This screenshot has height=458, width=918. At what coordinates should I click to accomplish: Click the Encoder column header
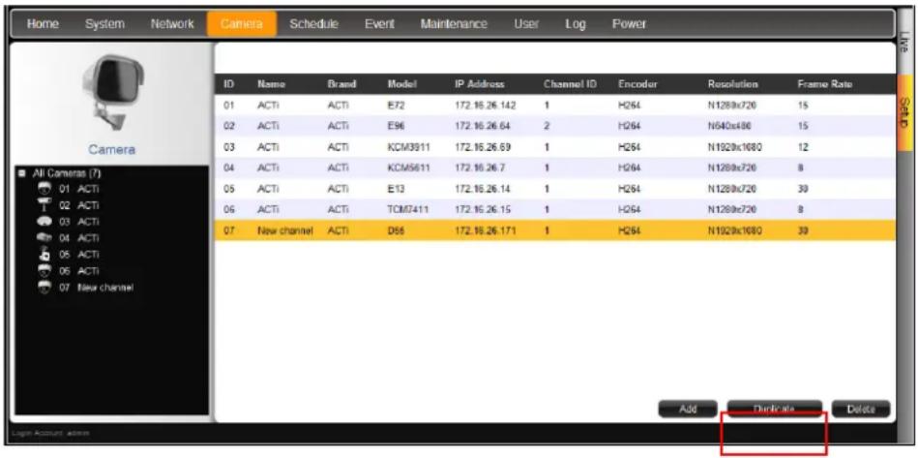637,84
